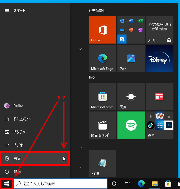
Task: Click the Ruika user account
Action: [x=18, y=106]
